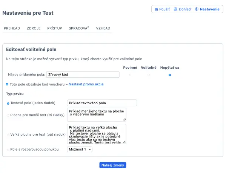
Task: Choose Textové pole (jeden riadok) option
Action: coord(8,103)
